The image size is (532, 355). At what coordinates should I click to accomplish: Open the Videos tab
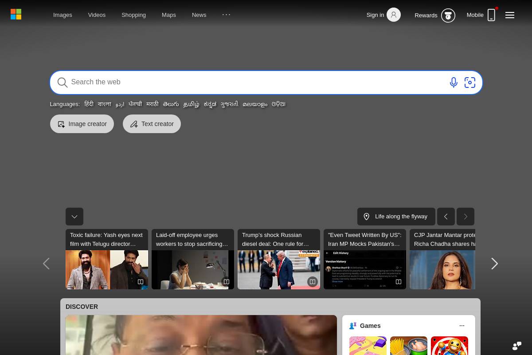[x=97, y=15]
